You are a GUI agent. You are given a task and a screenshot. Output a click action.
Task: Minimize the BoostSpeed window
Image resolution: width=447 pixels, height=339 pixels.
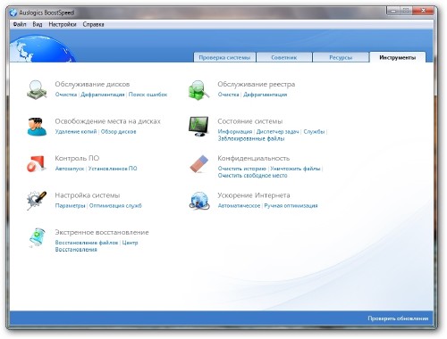pyautogui.click(x=393, y=11)
